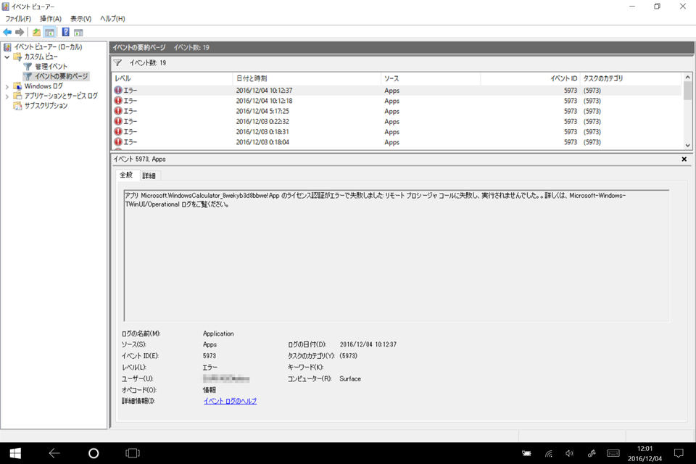This screenshot has height=464, width=696.
Task: Select the event dated 2016/12/03 0:18:31
Action: tap(397, 132)
